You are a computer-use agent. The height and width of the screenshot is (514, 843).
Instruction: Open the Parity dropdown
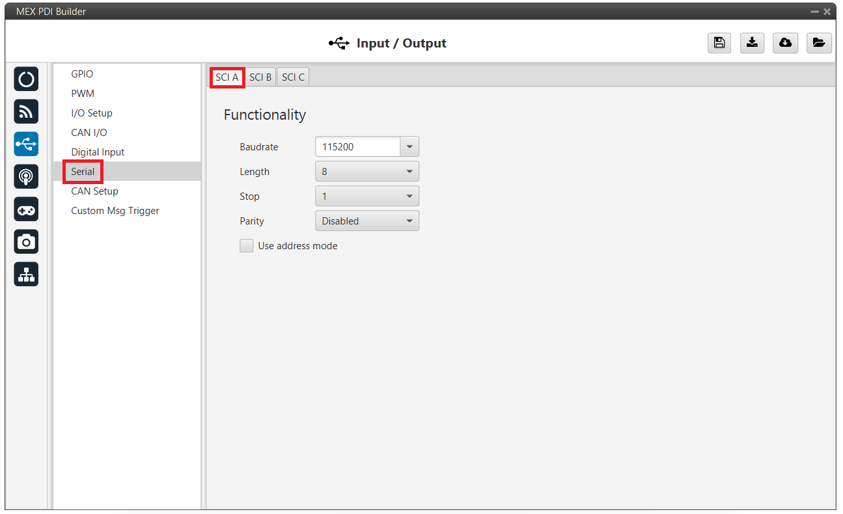[x=366, y=221]
